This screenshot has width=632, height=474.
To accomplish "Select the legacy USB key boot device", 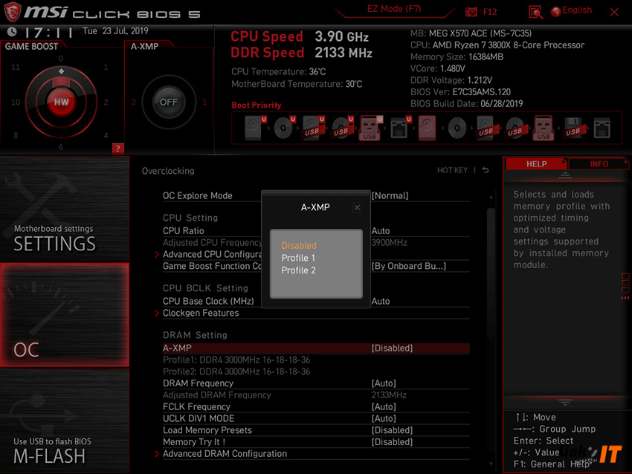I will coord(544,128).
